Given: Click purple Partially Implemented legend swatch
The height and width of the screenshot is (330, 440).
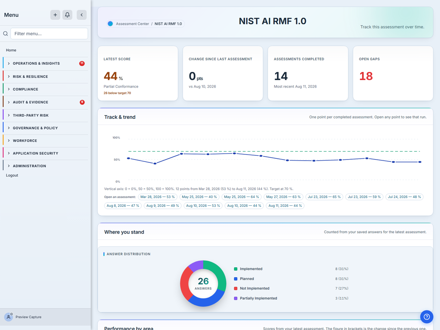Looking at the screenshot, I should pos(235,298).
